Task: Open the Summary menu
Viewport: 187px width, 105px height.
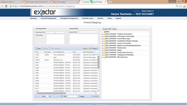Action: (33, 18)
